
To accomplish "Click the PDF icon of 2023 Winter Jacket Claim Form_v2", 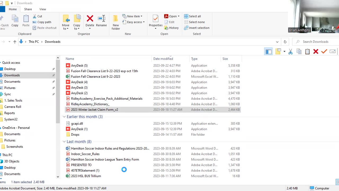I will [x=68, y=110].
